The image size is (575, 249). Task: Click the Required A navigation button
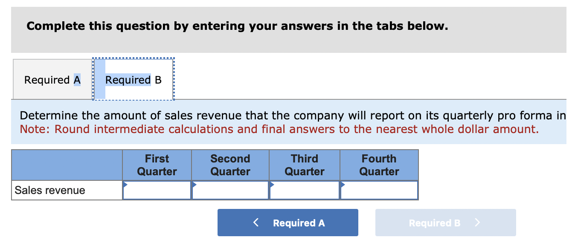coord(288,222)
